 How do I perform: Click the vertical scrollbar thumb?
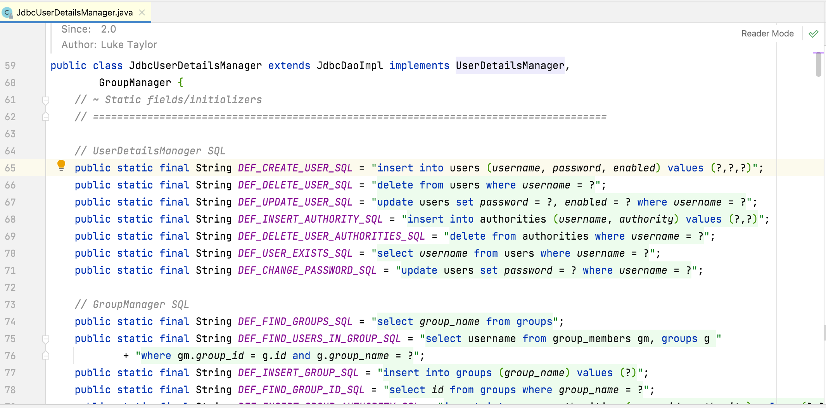[818, 65]
